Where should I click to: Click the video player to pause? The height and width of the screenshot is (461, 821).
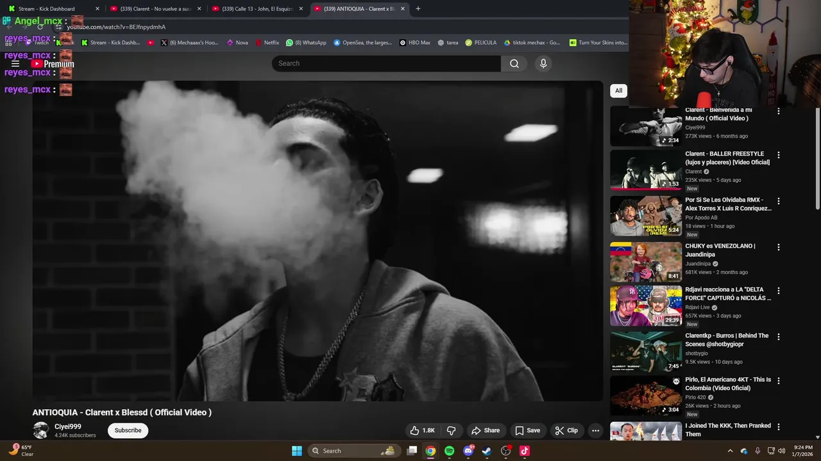point(317,241)
